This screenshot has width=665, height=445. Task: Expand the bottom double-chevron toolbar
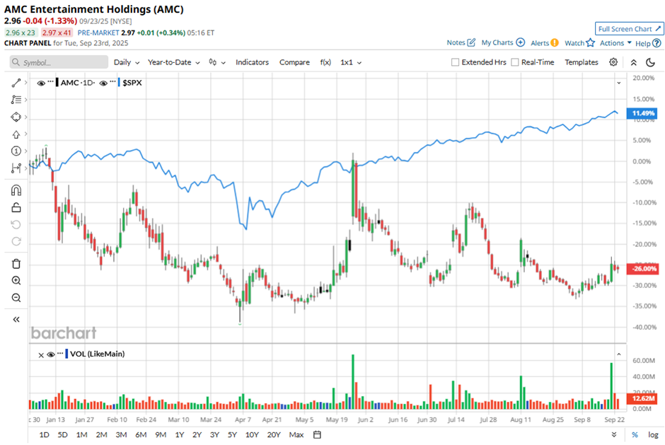click(613, 435)
